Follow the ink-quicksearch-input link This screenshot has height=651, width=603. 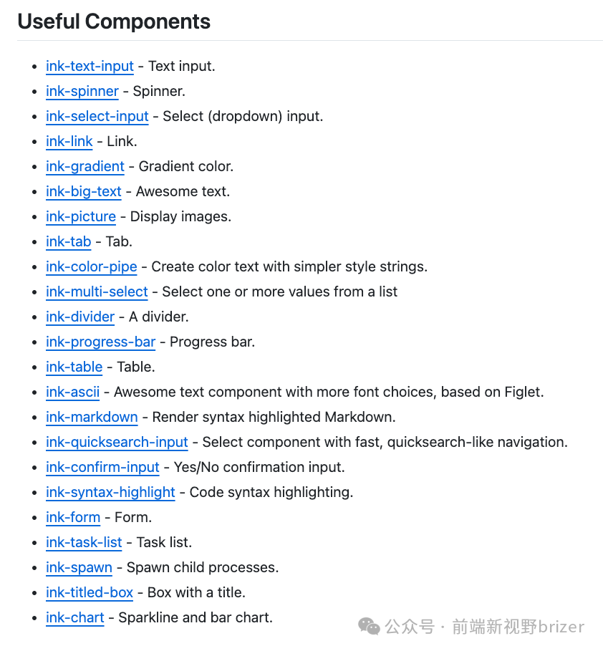tap(117, 442)
